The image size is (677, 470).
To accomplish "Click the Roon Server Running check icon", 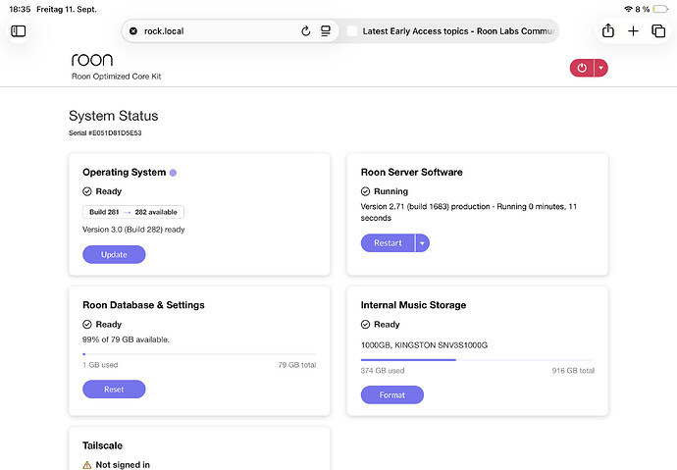I will tap(365, 191).
